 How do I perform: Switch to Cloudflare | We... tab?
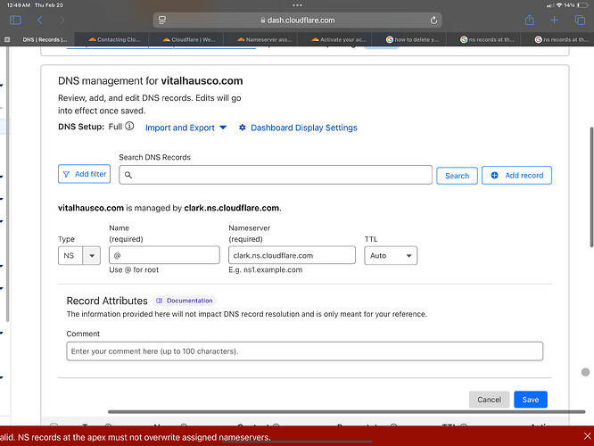point(189,39)
